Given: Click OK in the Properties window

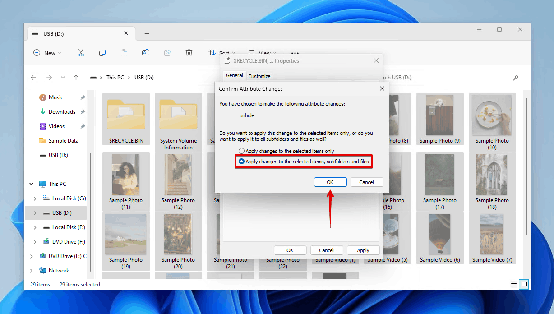Looking at the screenshot, I should click(x=290, y=250).
